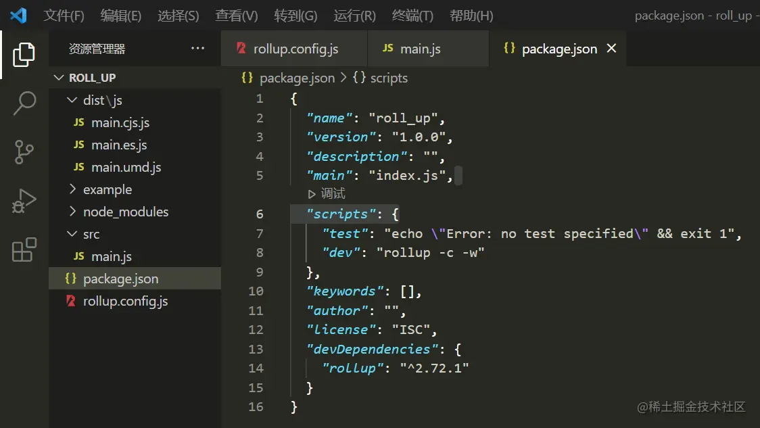760x428 pixels.
Task: Click the VS Code logo icon
Action: (18, 16)
